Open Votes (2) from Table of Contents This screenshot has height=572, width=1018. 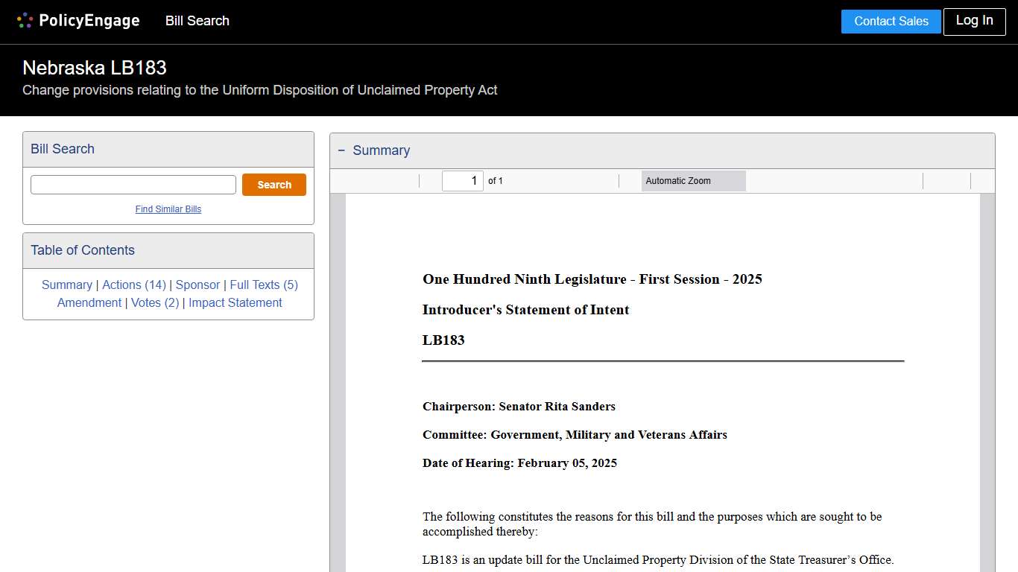(x=155, y=302)
